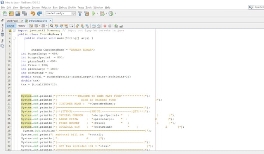264x154 pixels.
Task: Click the Shift Line Right icon
Action: pos(99,26)
